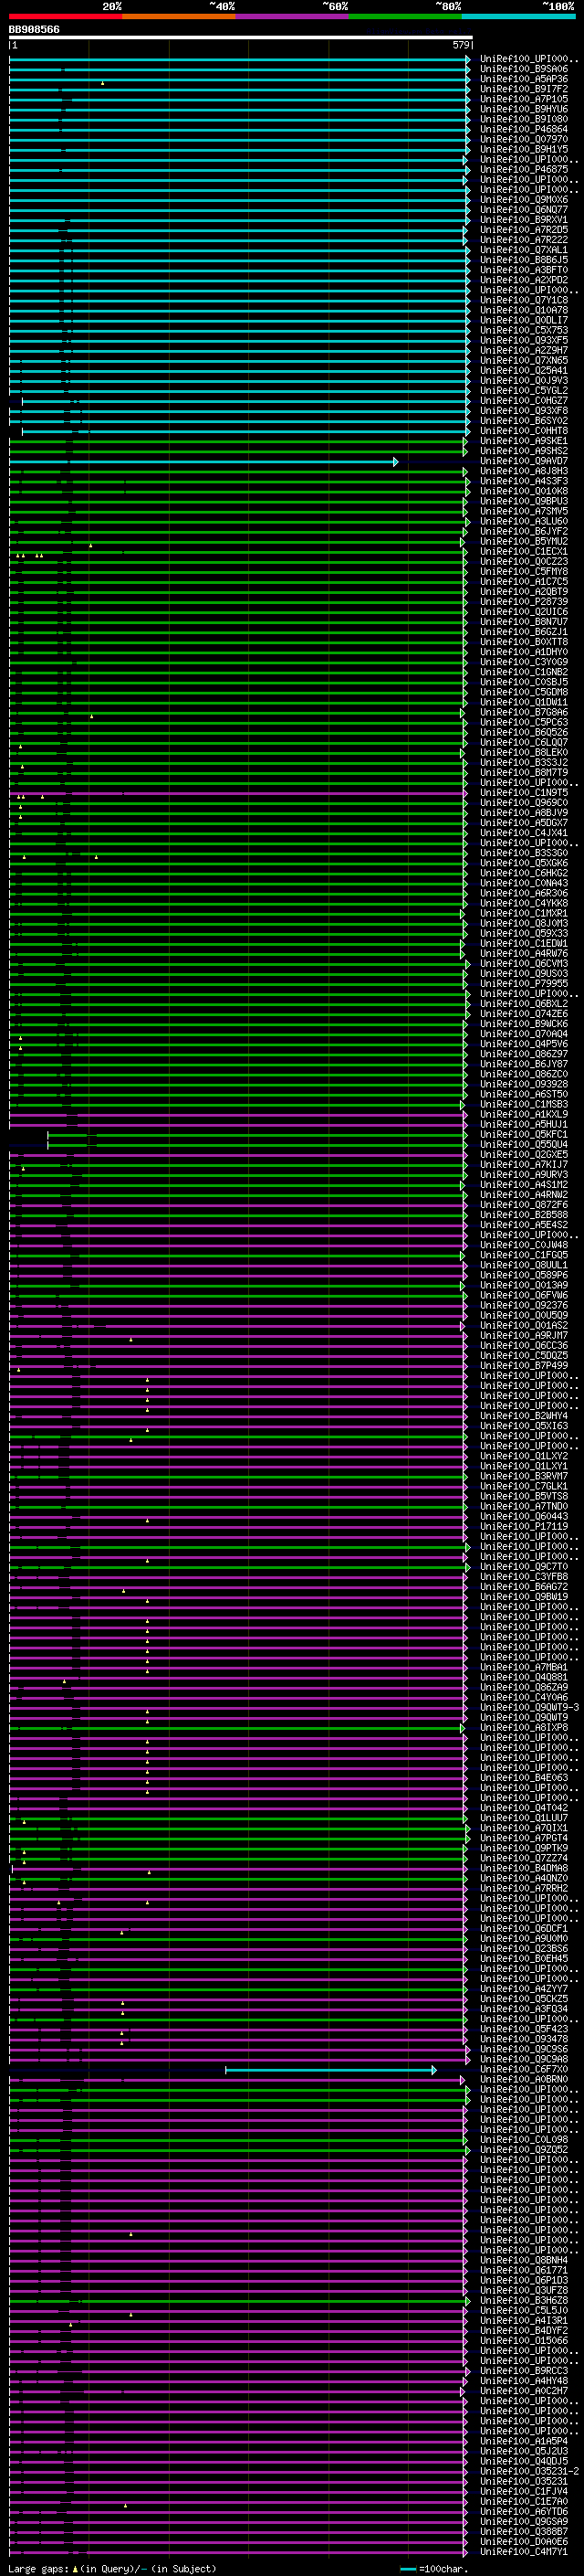Click the green ~80% identity legend bar
The height and width of the screenshot is (2576, 584).
[x=405, y=16]
